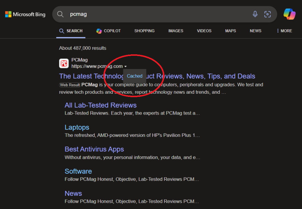
Task: Click the Laptops link
Action: [77, 127]
